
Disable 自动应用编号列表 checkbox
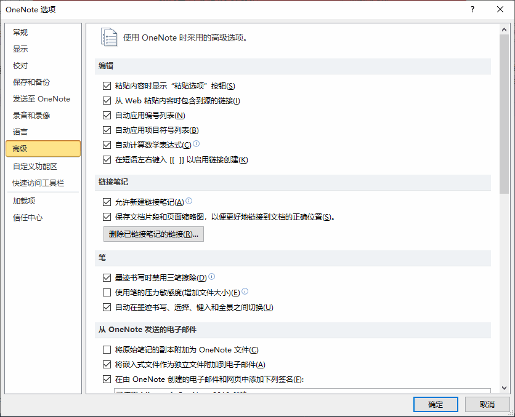(x=107, y=116)
